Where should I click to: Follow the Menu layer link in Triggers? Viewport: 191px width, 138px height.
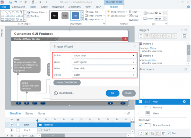(153, 48)
